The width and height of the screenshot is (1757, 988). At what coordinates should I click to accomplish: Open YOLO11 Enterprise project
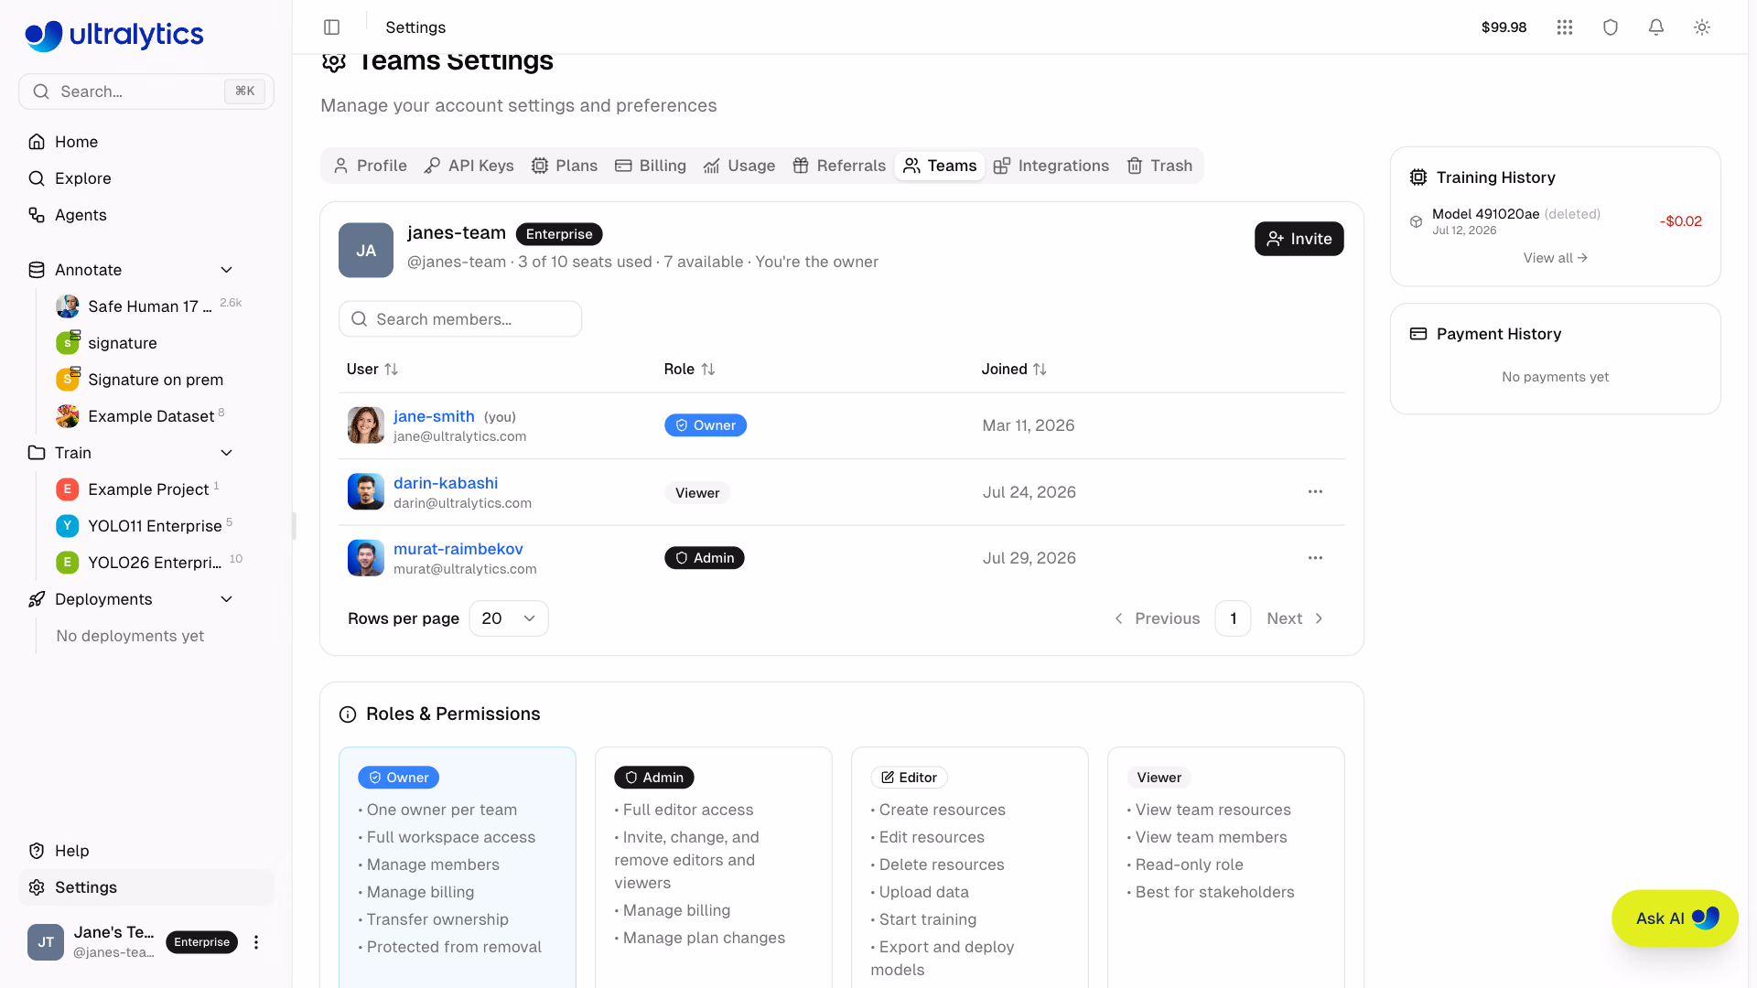pos(155,526)
